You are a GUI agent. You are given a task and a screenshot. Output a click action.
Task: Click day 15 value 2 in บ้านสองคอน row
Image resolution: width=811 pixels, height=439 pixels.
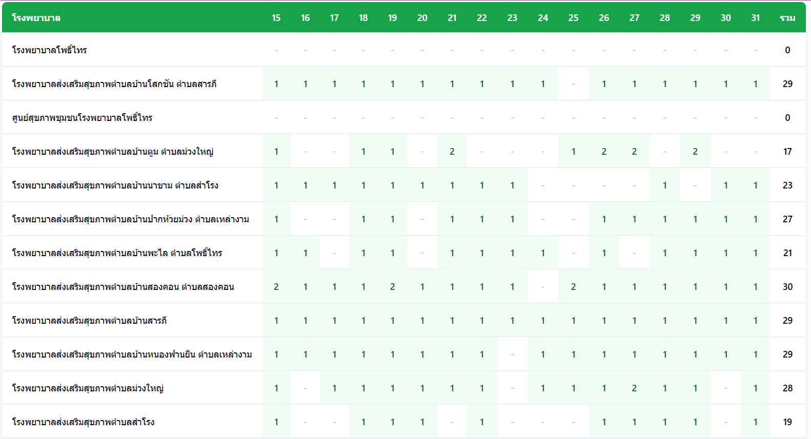coord(276,286)
